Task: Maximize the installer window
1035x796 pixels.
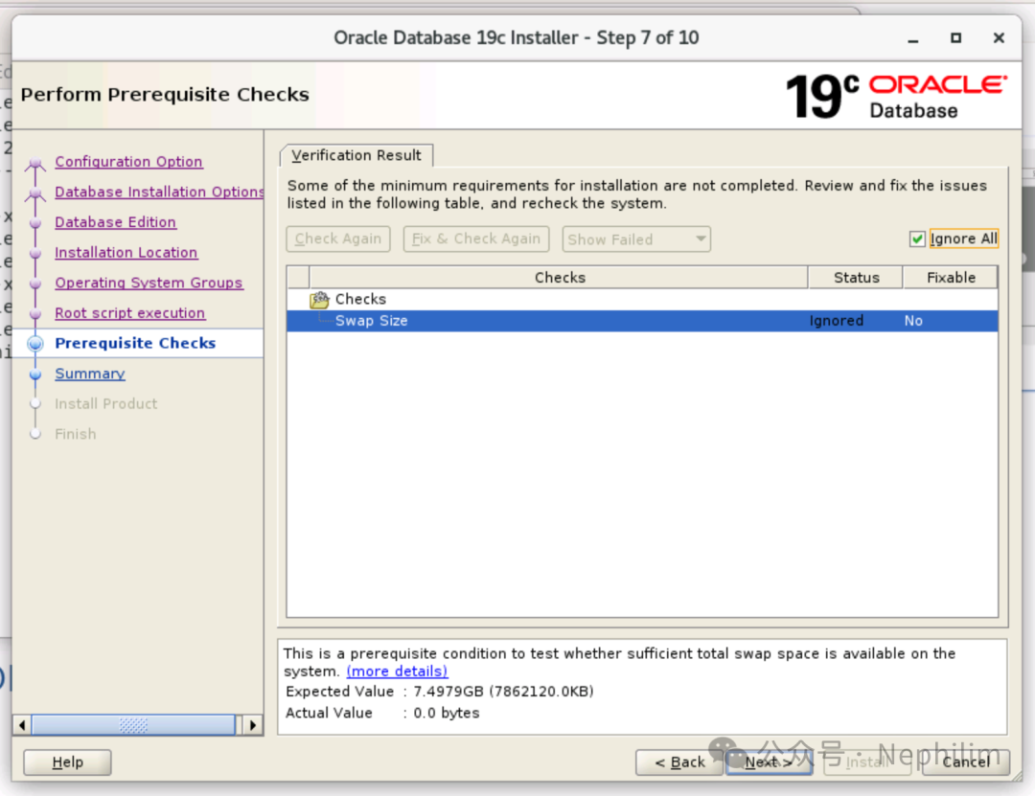Action: [955, 38]
